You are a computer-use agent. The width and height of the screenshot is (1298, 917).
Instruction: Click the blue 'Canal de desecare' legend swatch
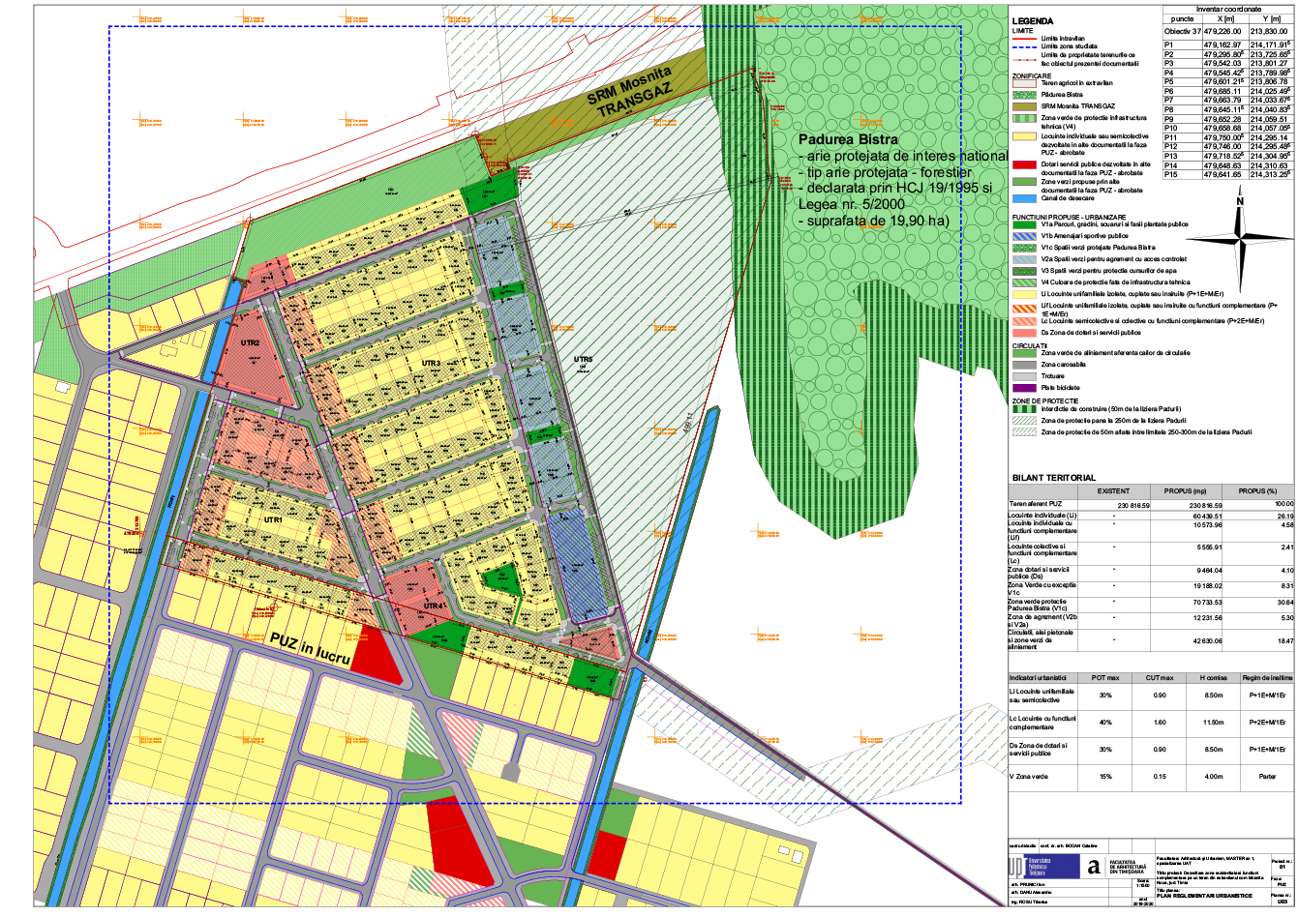[1025, 198]
